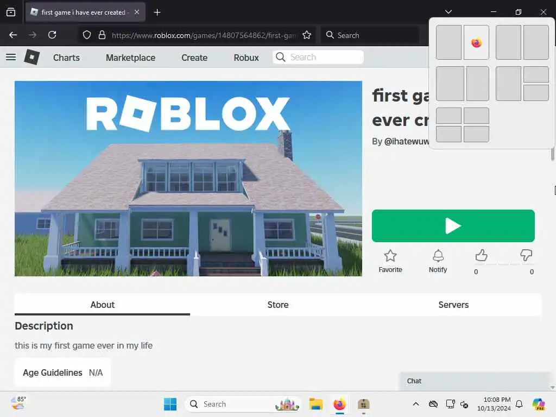Open File Explorer from taskbar

(315, 404)
